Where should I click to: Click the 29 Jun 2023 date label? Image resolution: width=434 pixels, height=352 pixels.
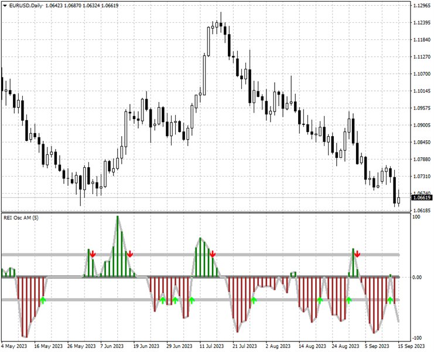pos(179,346)
